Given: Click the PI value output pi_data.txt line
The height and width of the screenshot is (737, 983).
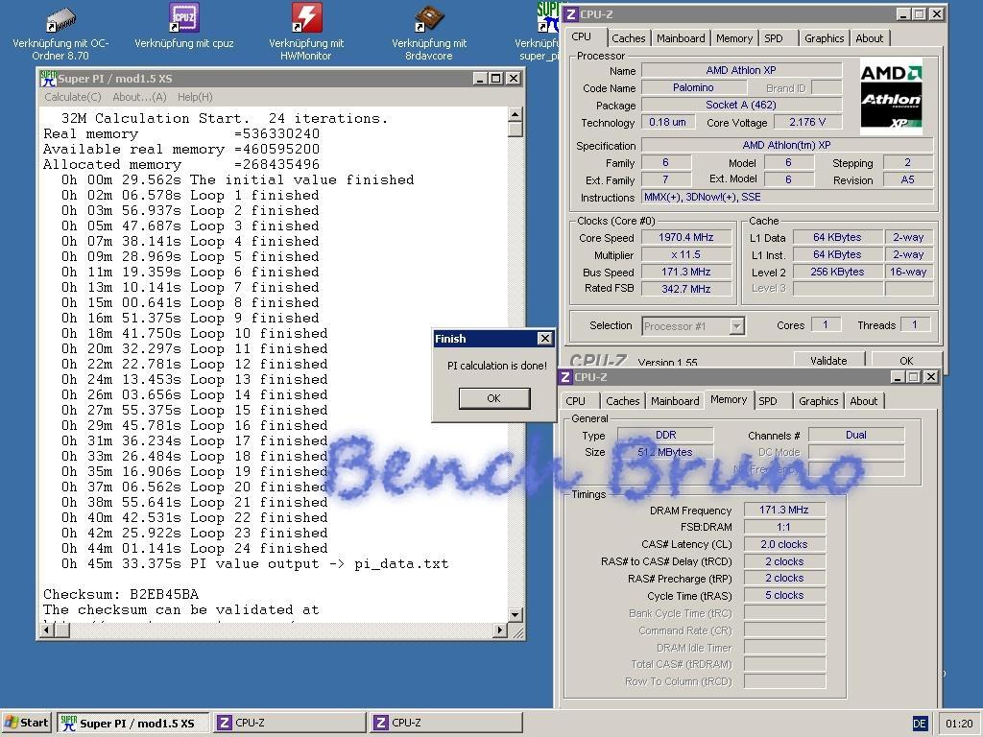Looking at the screenshot, I should pyautogui.click(x=254, y=564).
